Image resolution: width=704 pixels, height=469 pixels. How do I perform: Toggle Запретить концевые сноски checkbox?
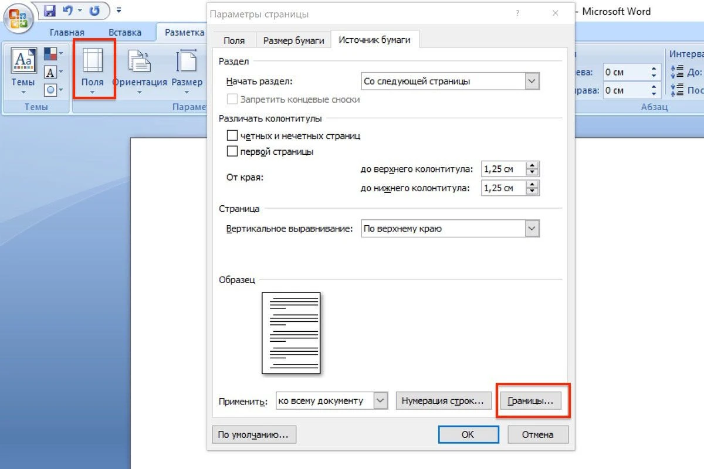coord(232,99)
